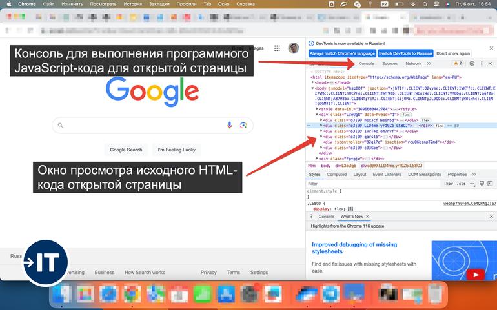Switch to the Sources panel tab
The image size is (497, 310).
tap(390, 63)
